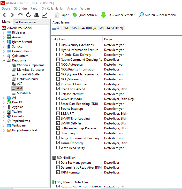Go up one level with the up arrow icon
This screenshot has height=189, width=182.
pyautogui.click(x=20, y=14)
